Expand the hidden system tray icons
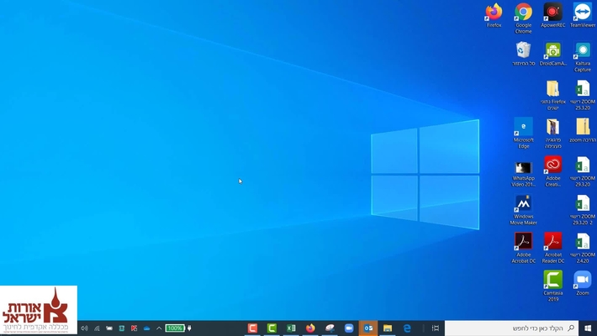Image resolution: width=597 pixels, height=336 pixels. (x=159, y=328)
